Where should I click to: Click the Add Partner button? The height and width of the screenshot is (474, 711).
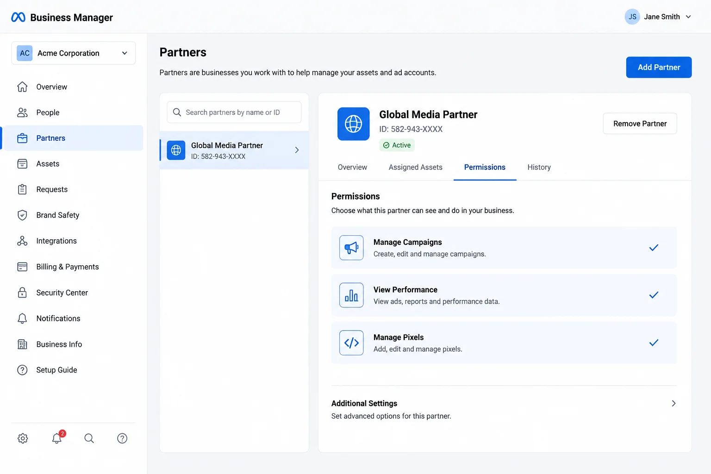[x=659, y=68]
